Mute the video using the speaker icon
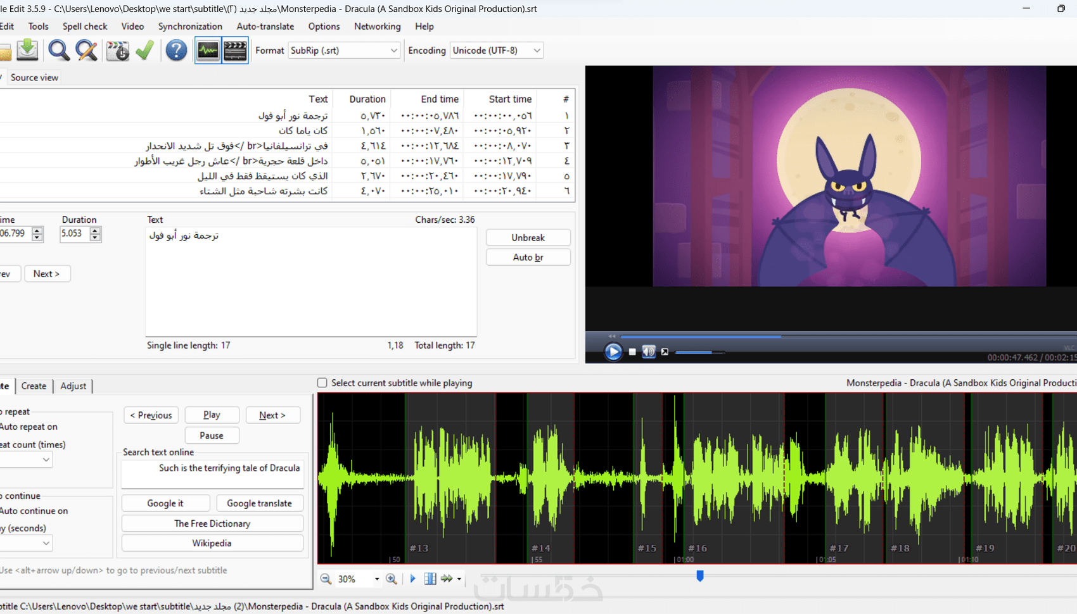The height and width of the screenshot is (614, 1077). point(649,352)
